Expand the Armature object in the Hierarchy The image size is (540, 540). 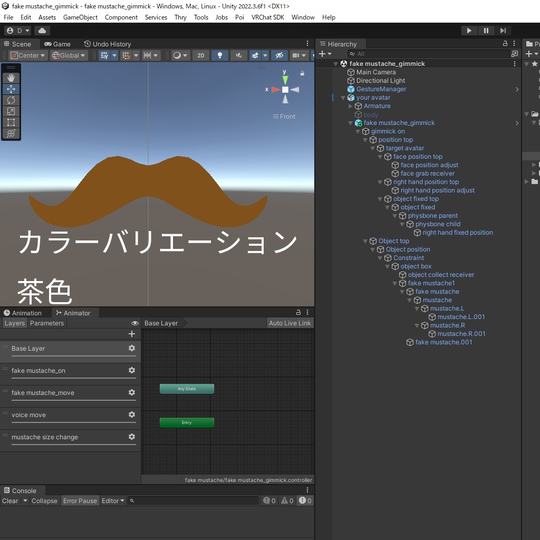coord(350,106)
